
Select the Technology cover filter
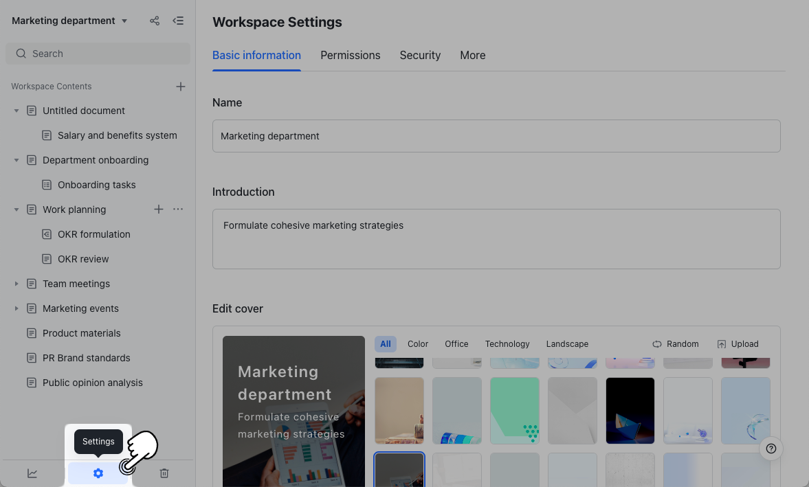pyautogui.click(x=507, y=344)
